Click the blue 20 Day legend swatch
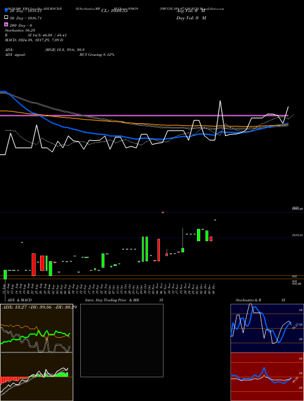The height and width of the screenshot is (401, 304). point(7,10)
